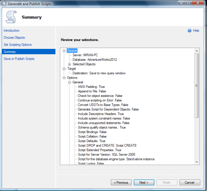Close the Generate and Publish Scripts window
Viewport: 207px width, 191px height.
(x=197, y=3)
